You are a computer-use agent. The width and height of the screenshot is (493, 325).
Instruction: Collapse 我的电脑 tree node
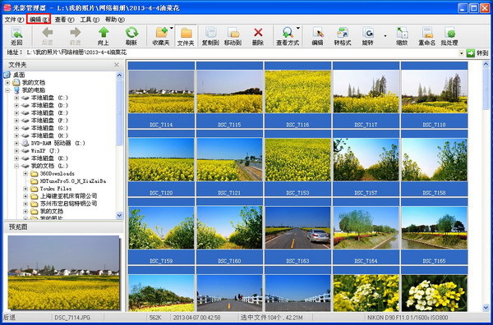7,90
